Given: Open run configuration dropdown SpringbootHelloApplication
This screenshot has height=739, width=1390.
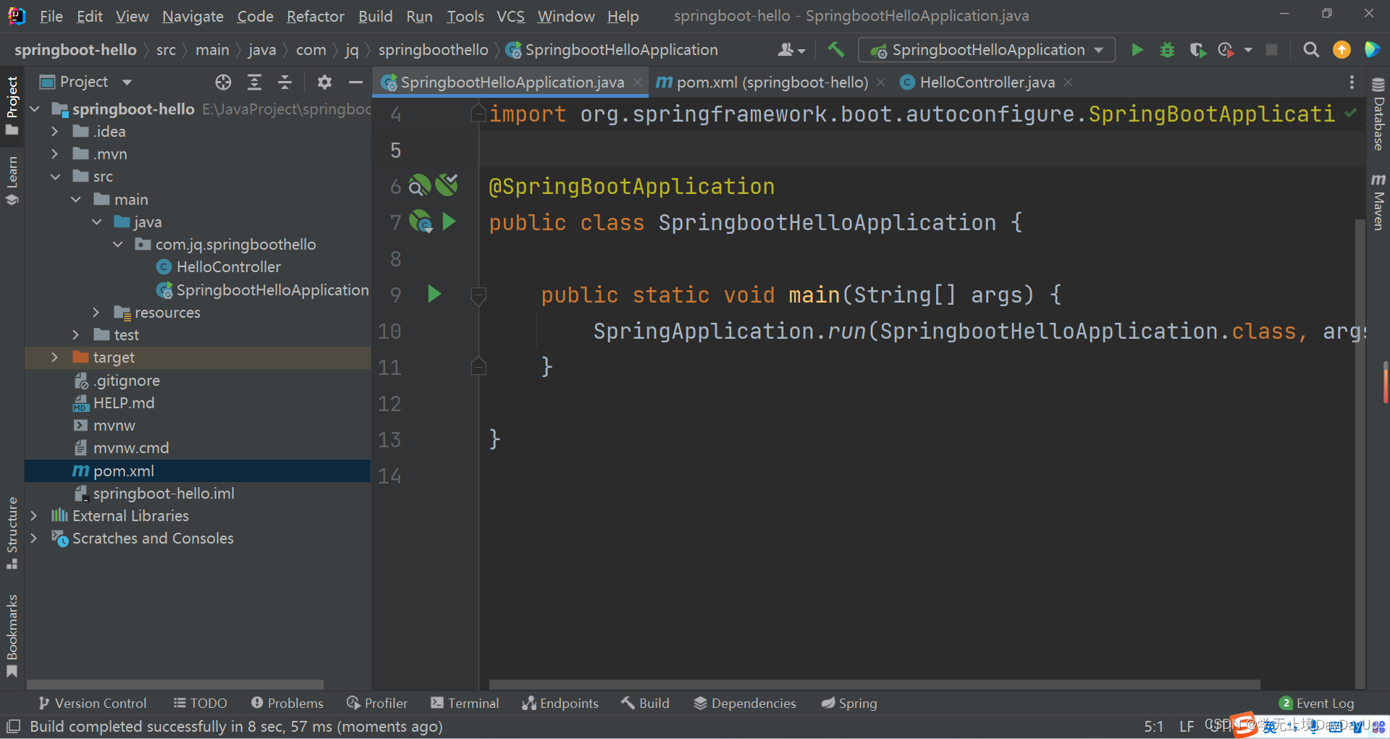Looking at the screenshot, I should [x=987, y=50].
